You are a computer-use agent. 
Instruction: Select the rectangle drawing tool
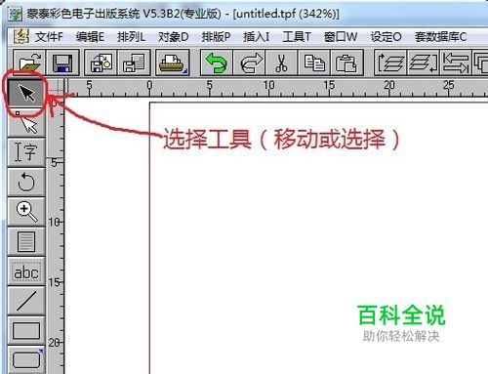point(26,331)
